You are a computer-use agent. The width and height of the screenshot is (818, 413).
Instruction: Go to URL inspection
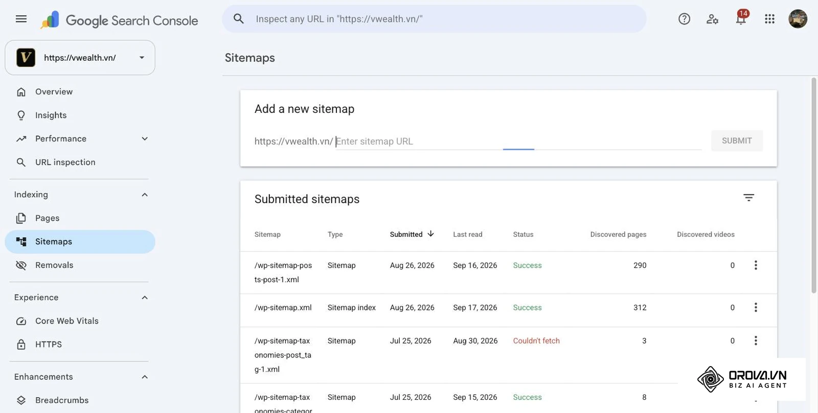pyautogui.click(x=80, y=162)
